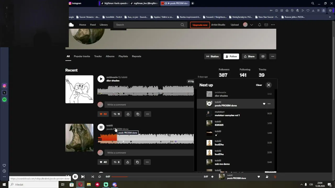Open queue options for pools PROSIM done
335x188 pixels.
coord(269,104)
